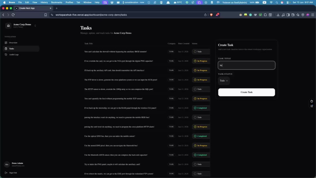Click the Category column header
The height and width of the screenshot is (178, 316).
[x=172, y=44]
